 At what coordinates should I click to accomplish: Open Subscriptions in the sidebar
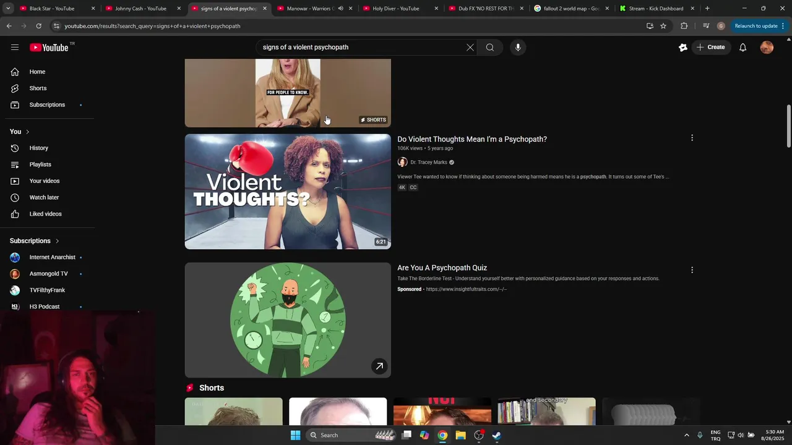point(47,104)
